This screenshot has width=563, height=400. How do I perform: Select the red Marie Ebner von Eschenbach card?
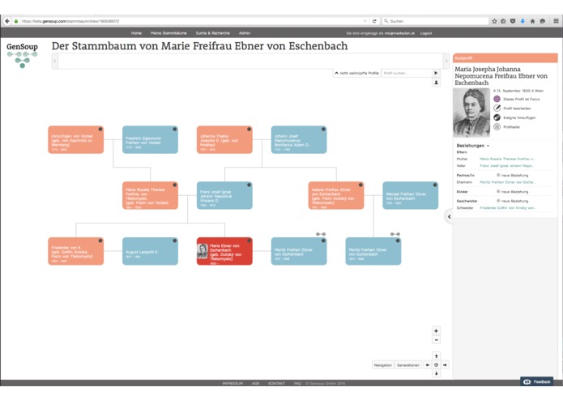tap(224, 251)
